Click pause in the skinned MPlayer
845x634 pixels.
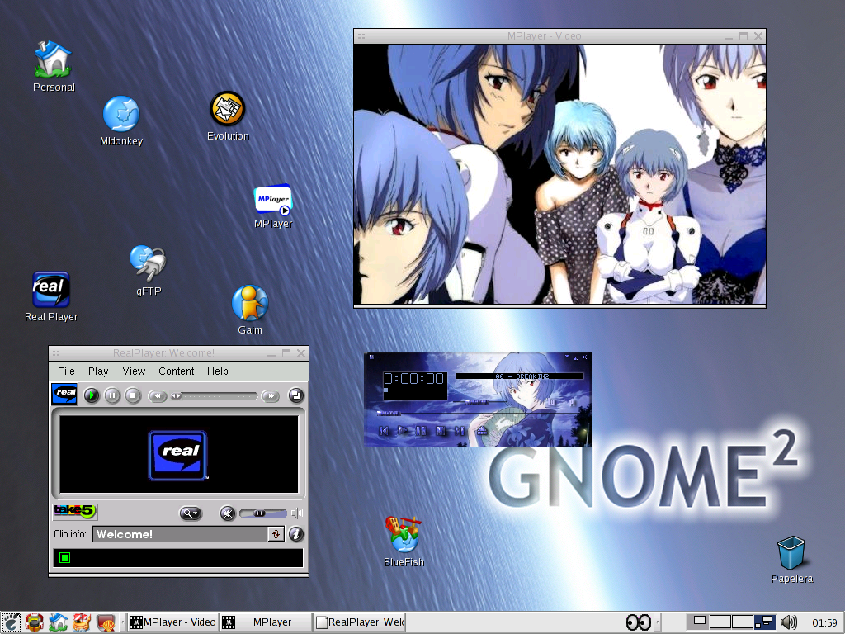tap(421, 431)
